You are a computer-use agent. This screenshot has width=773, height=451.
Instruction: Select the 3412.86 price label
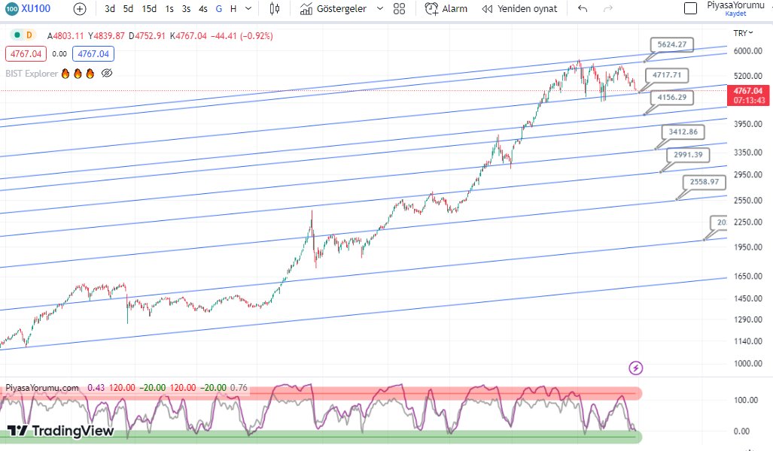(x=683, y=132)
